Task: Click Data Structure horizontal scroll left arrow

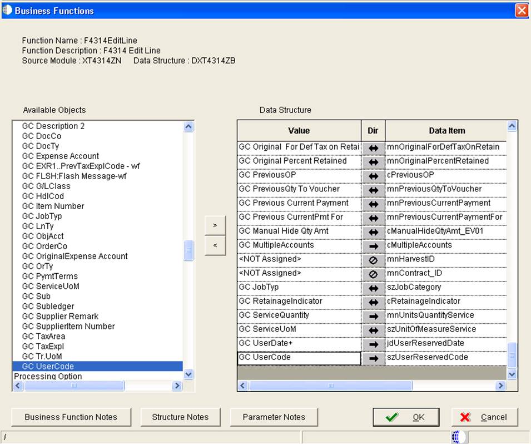Action: [x=242, y=386]
